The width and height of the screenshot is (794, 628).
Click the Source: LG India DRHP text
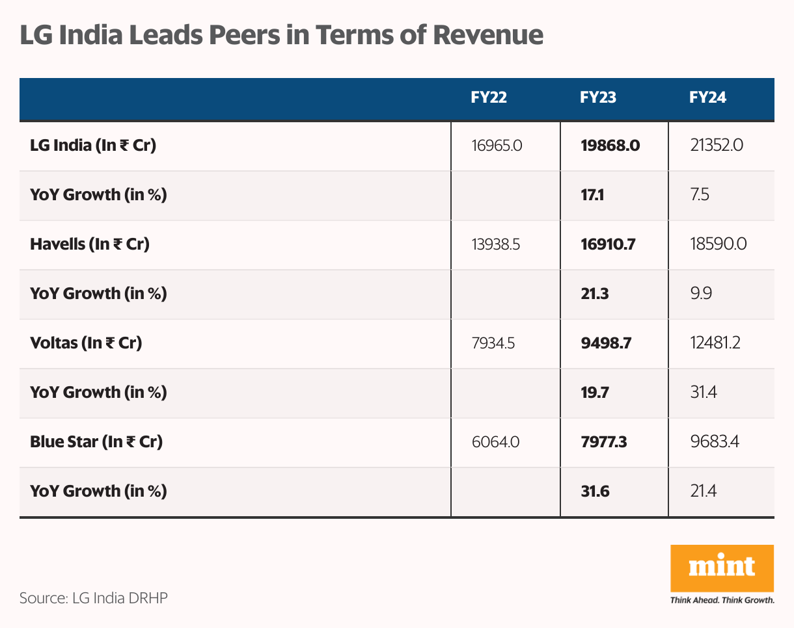pos(94,597)
